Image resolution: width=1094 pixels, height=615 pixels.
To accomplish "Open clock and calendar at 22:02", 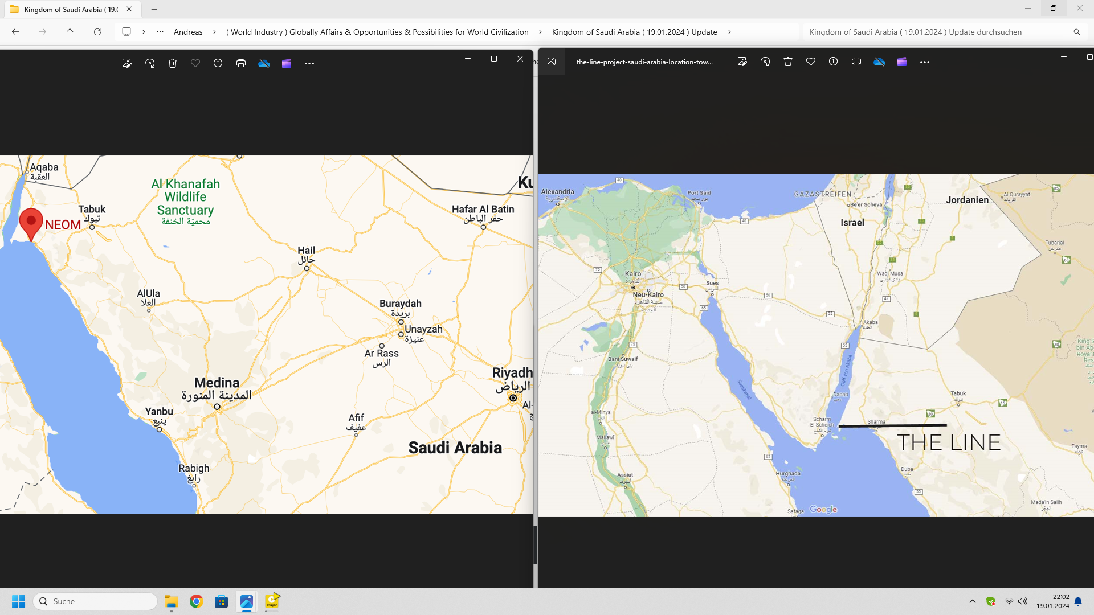I will (x=1052, y=601).
